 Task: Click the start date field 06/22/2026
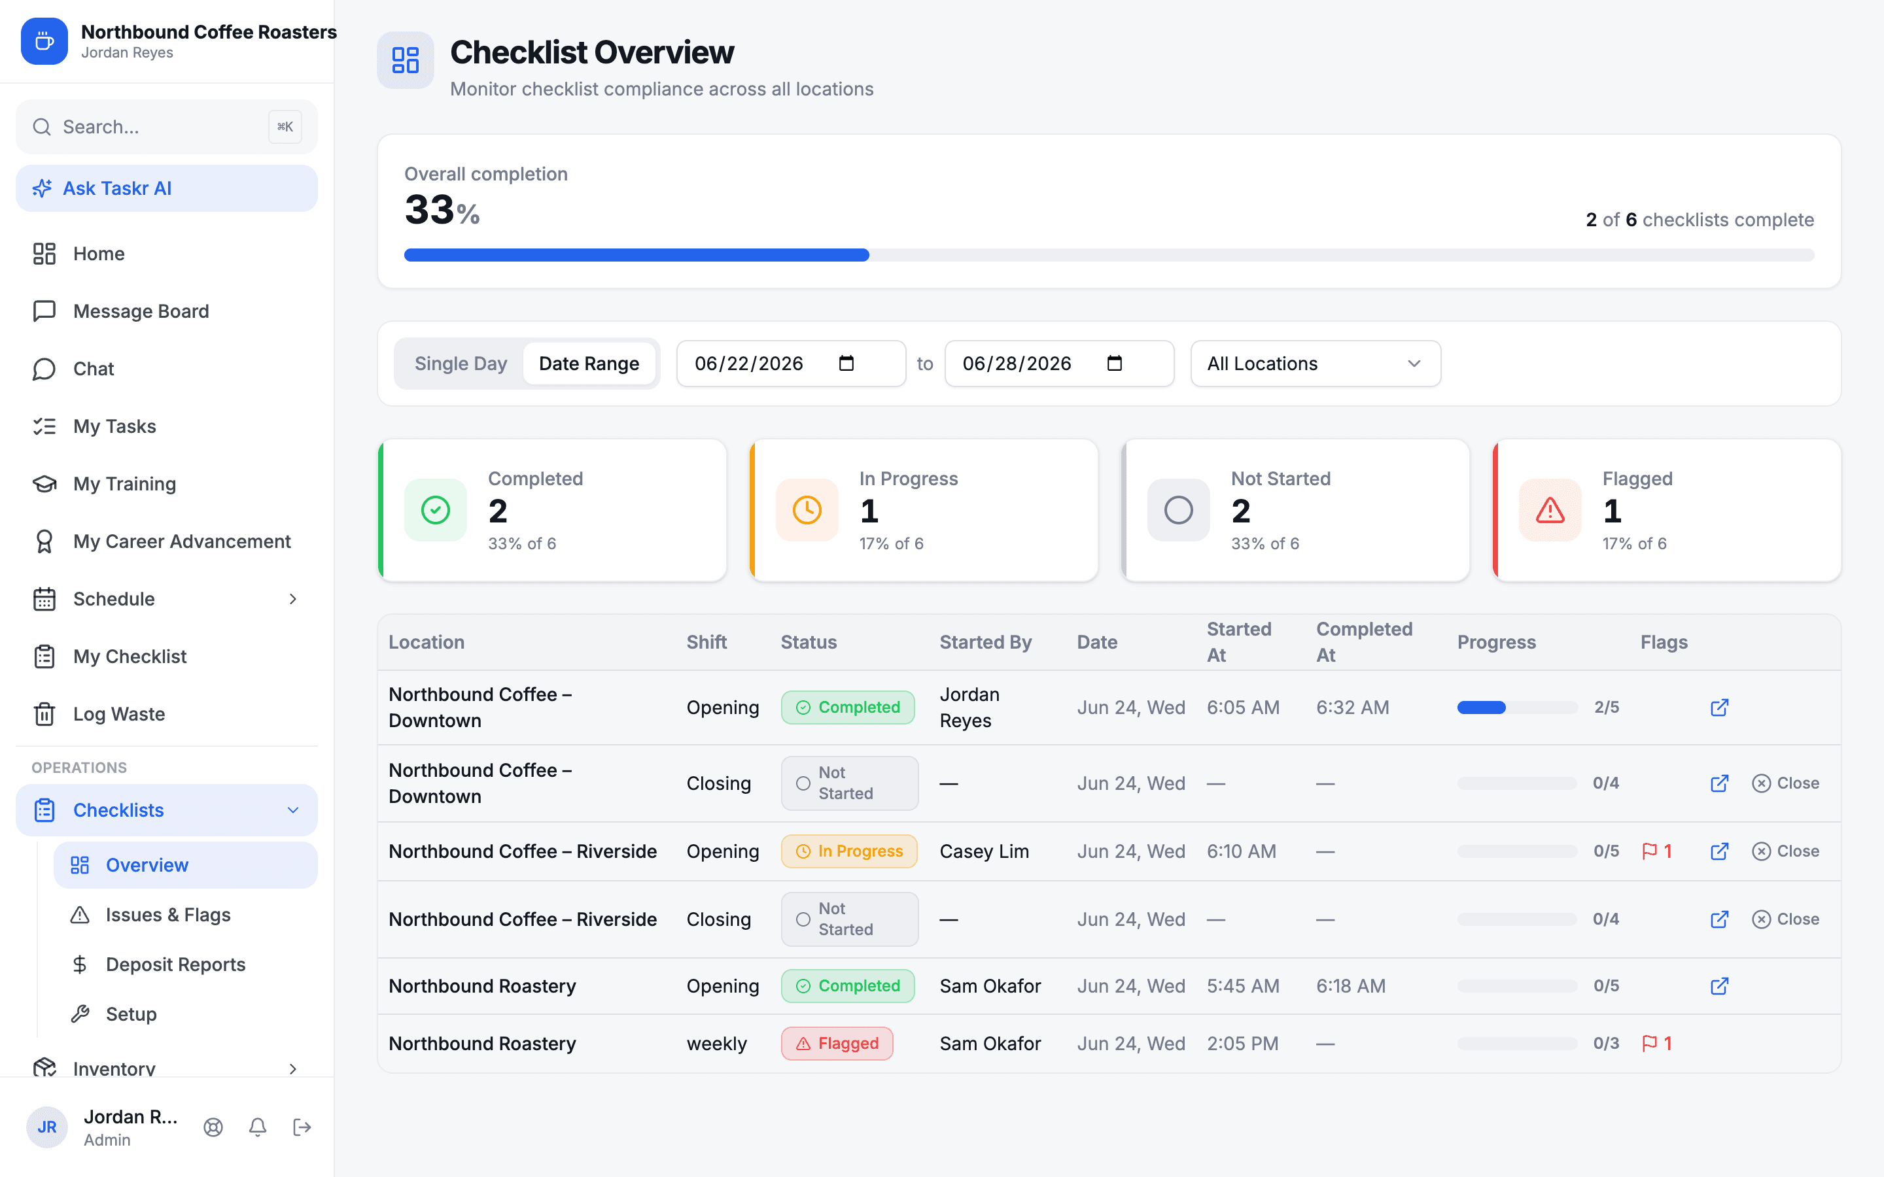791,364
